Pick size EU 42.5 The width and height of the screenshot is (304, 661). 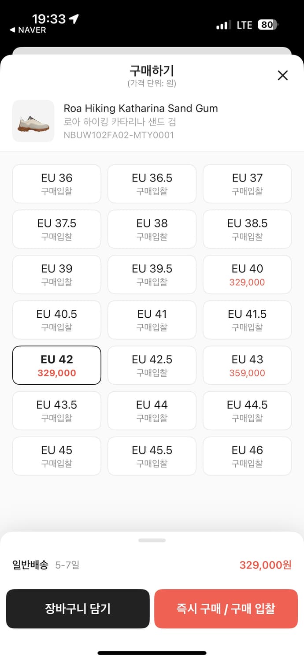(x=152, y=365)
